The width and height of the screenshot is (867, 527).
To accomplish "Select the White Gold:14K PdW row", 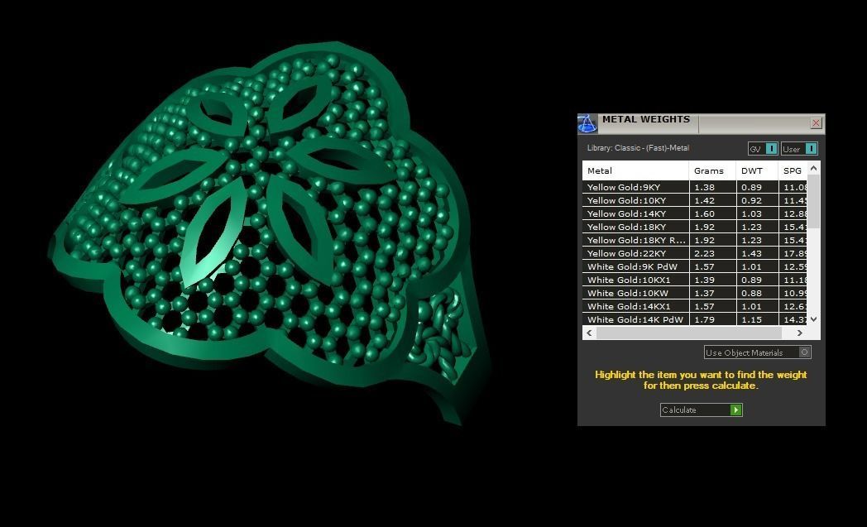I will tap(694, 319).
